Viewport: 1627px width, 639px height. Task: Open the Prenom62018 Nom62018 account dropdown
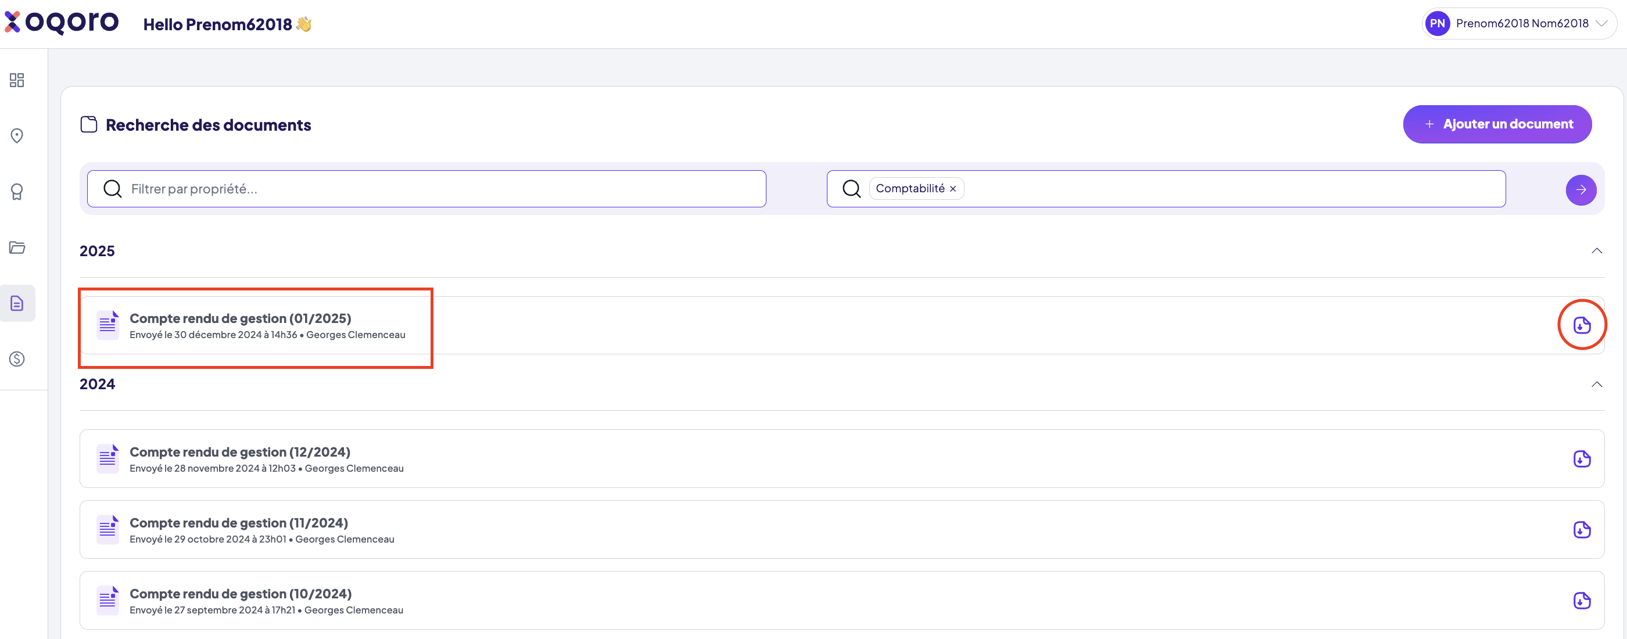tap(1519, 23)
